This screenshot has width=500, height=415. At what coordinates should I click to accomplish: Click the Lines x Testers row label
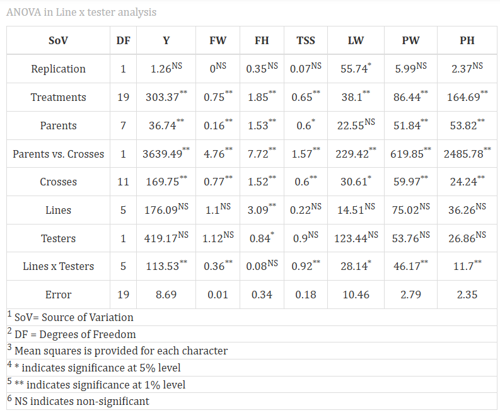pos(59,266)
